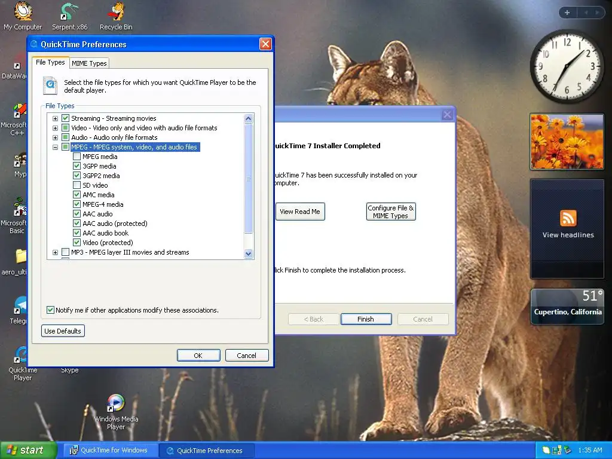Open the Recycle Bin icon

[116, 16]
